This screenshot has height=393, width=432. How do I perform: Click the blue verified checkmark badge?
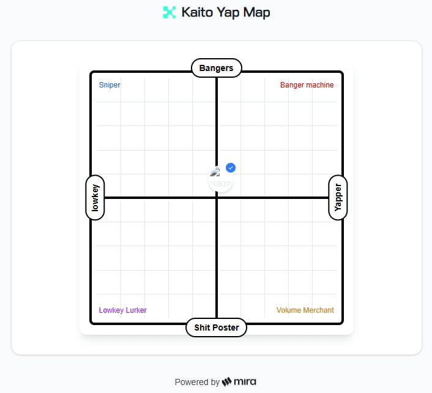pos(231,168)
